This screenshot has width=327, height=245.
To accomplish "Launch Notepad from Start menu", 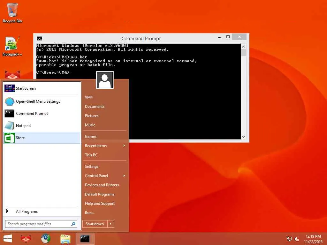I will [x=42, y=126].
